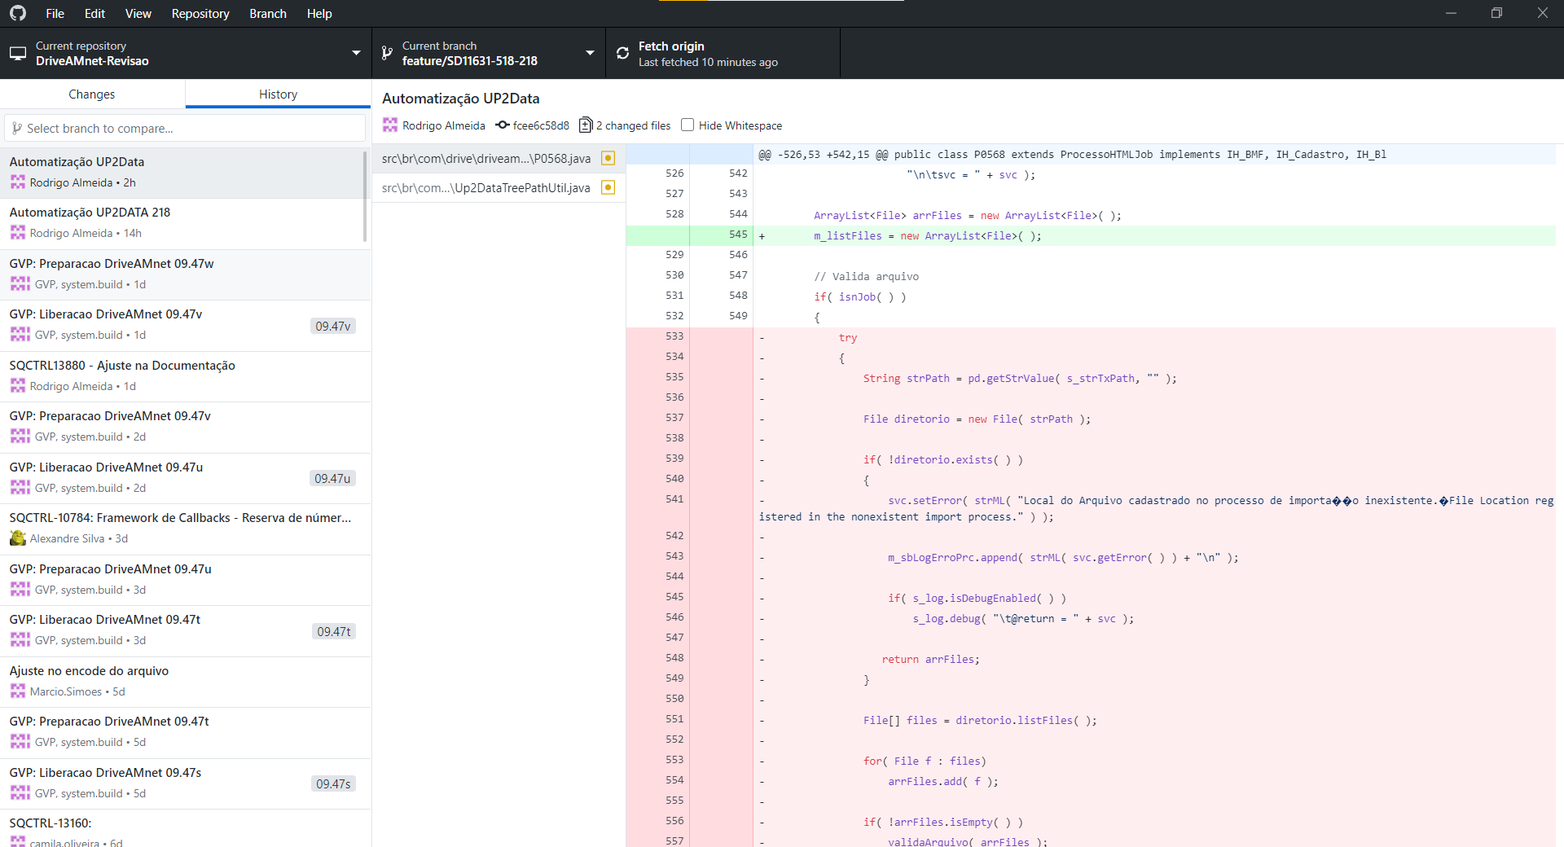The image size is (1564, 847).
Task: Click the changed files diff icon
Action: click(585, 125)
